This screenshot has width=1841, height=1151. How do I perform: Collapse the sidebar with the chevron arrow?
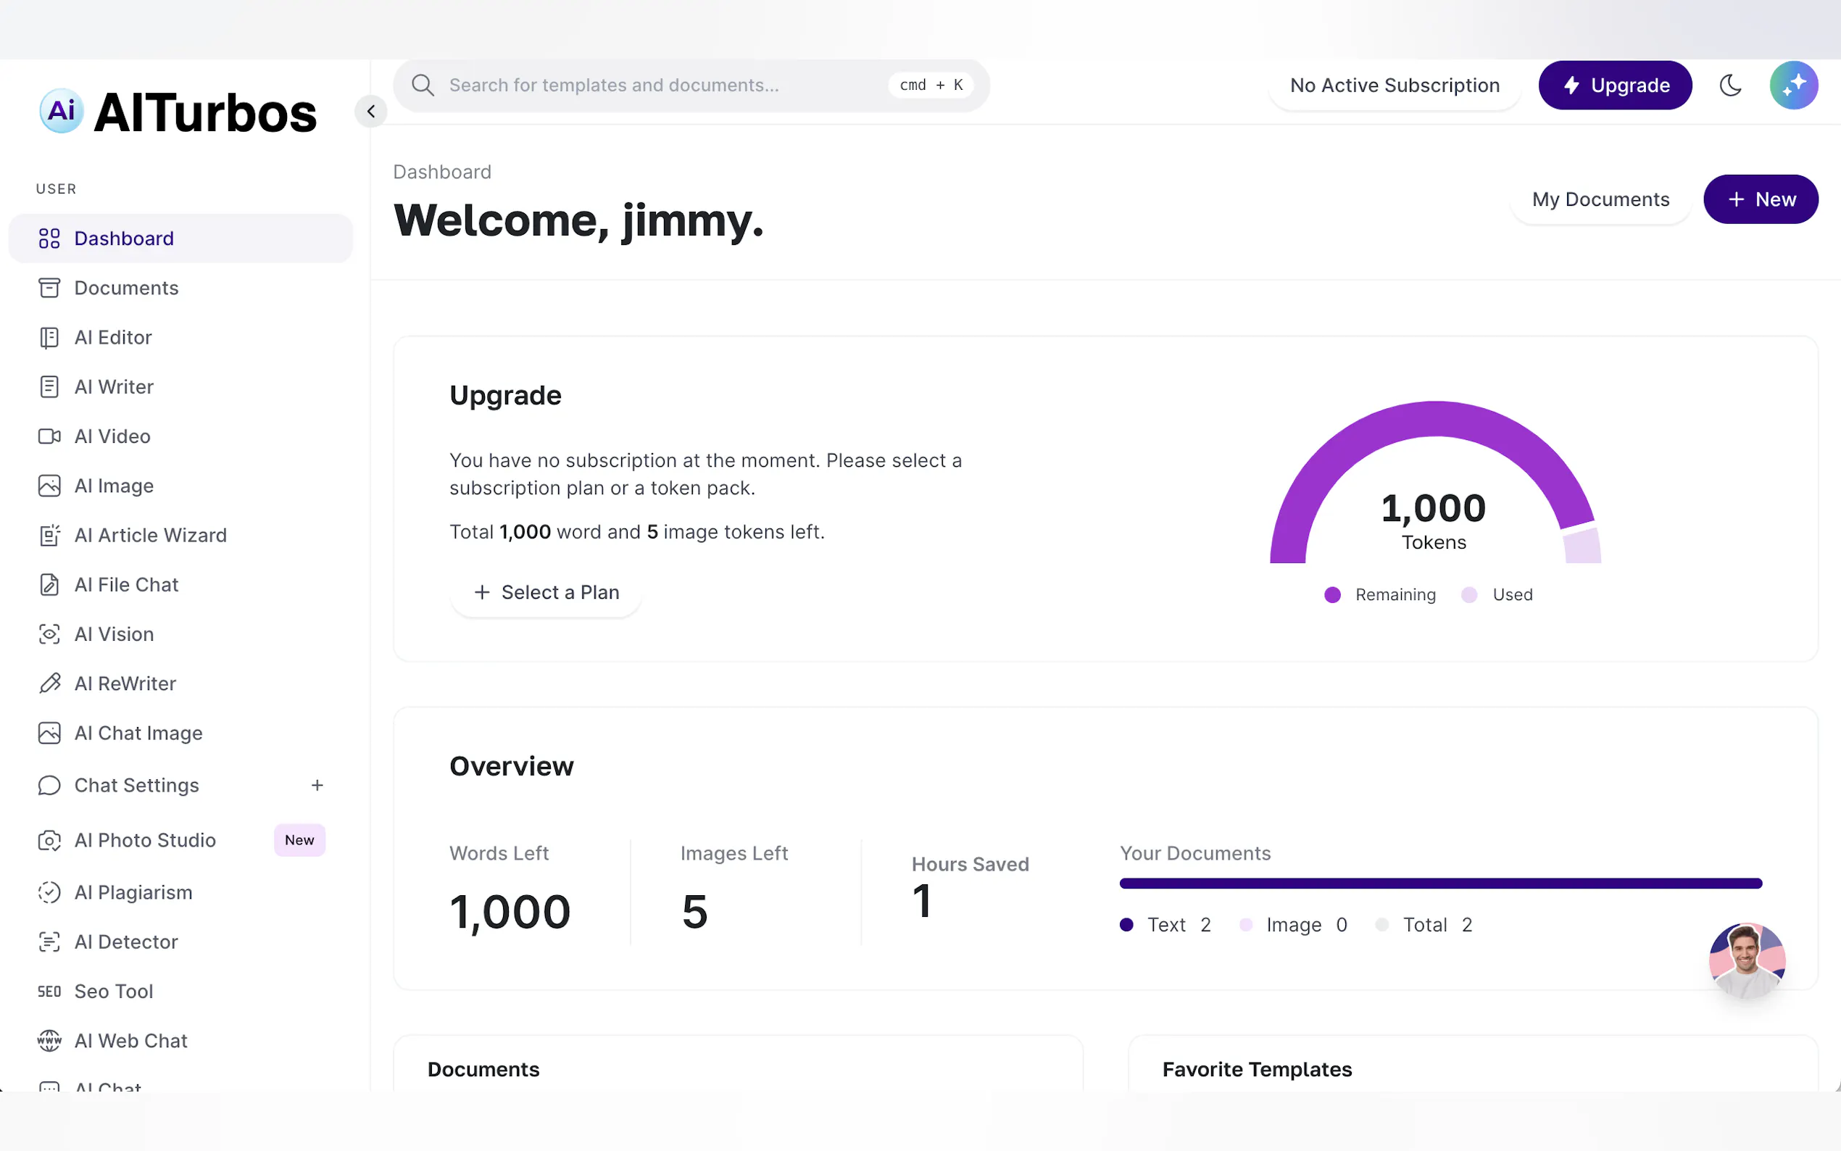370,112
